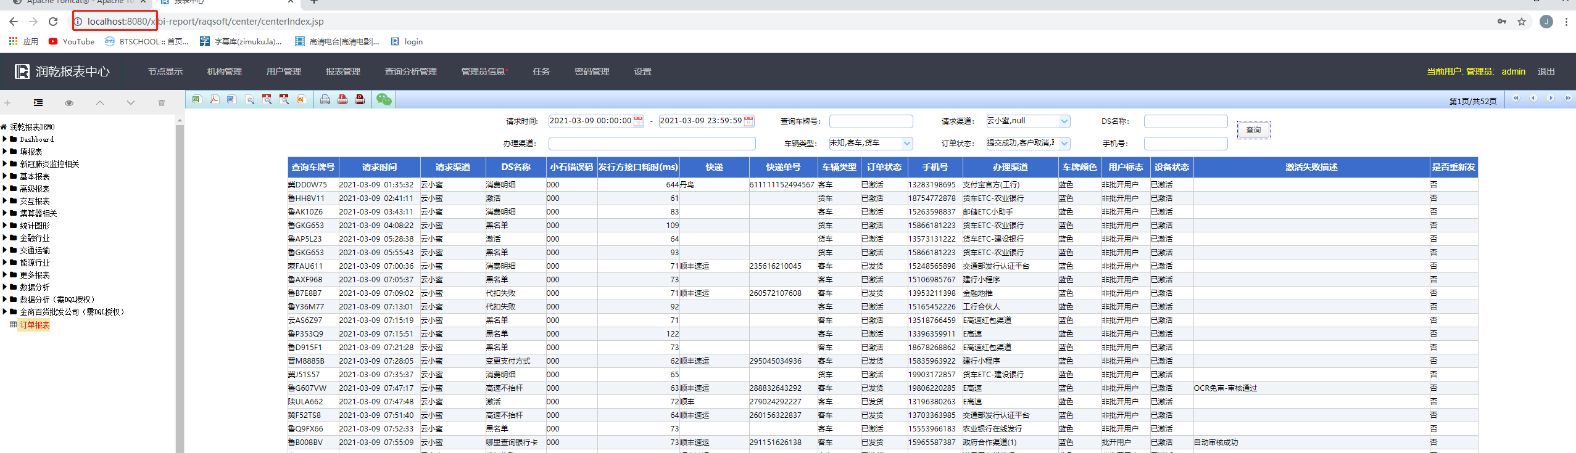Open the 请求渠道 dropdown
The height and width of the screenshot is (453, 1576).
(x=1064, y=121)
